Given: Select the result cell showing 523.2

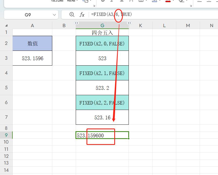Looking at the screenshot, I should (x=102, y=88).
